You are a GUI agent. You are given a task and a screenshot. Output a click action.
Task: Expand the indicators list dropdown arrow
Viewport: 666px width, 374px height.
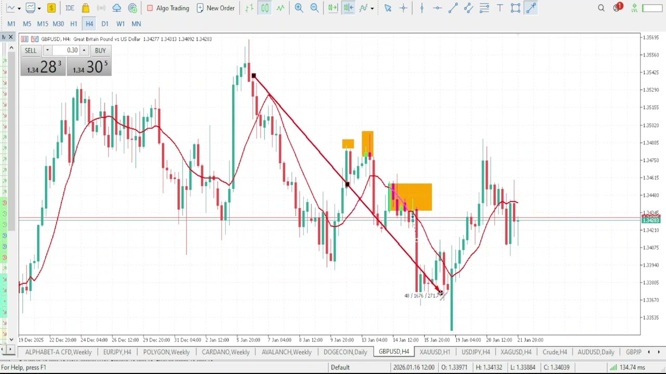point(372,8)
